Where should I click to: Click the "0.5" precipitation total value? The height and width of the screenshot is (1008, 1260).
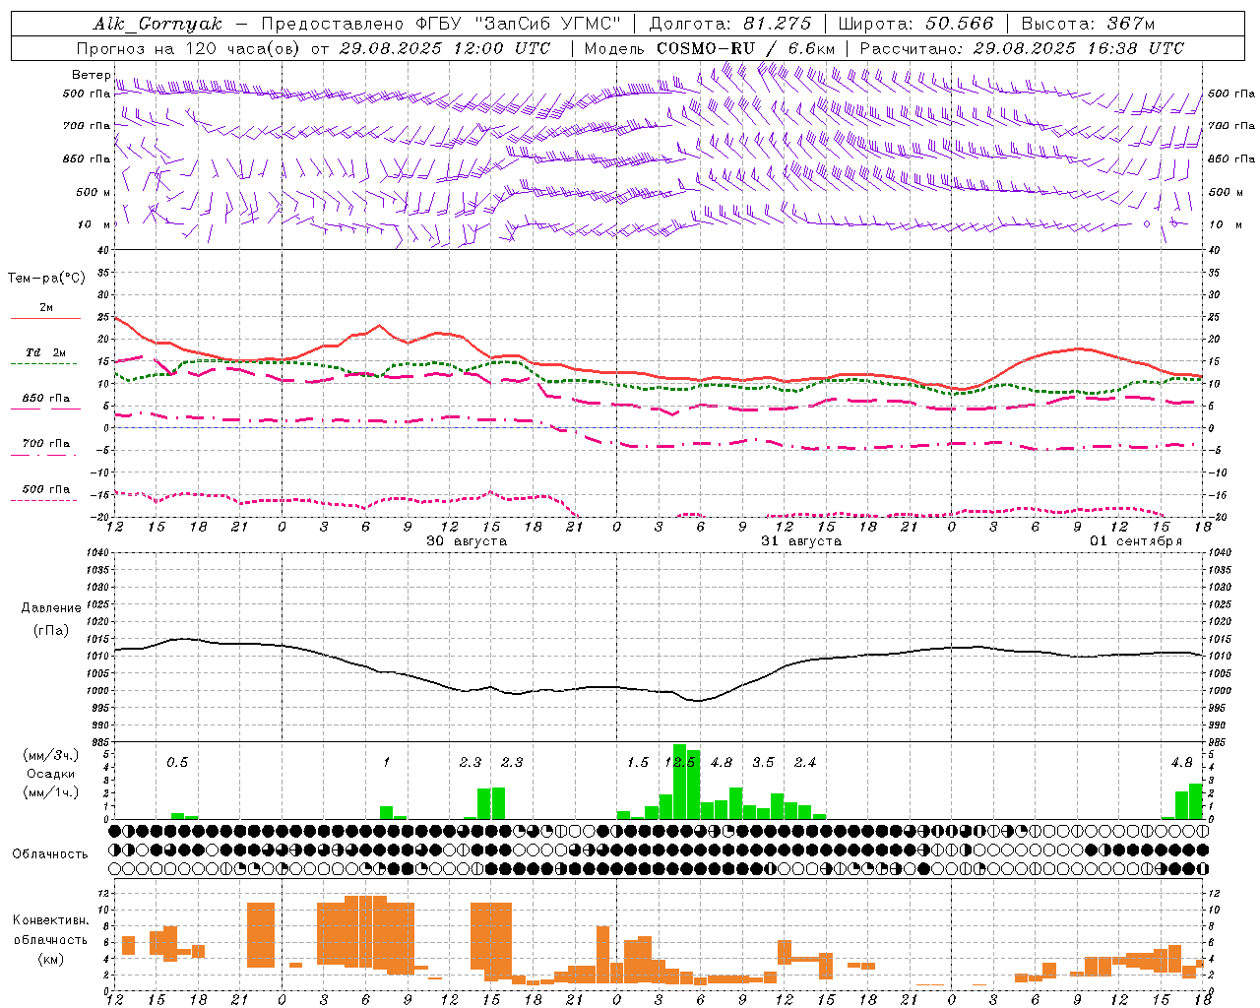click(x=177, y=762)
